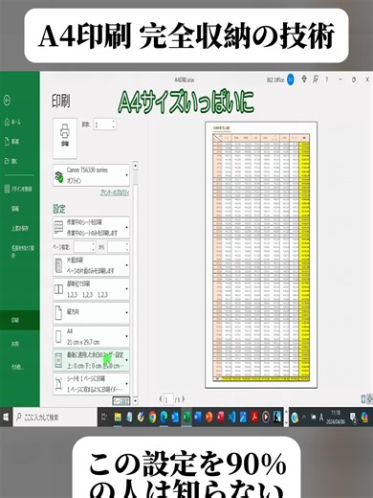The image size is (373, 498).
Task: Click the large 印刷 print button
Action: click(x=65, y=138)
